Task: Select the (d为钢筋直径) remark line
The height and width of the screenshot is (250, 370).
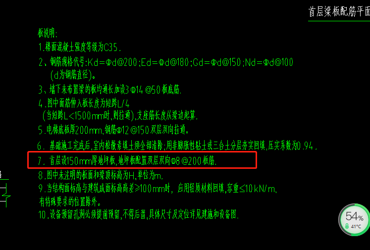Action: point(73,75)
